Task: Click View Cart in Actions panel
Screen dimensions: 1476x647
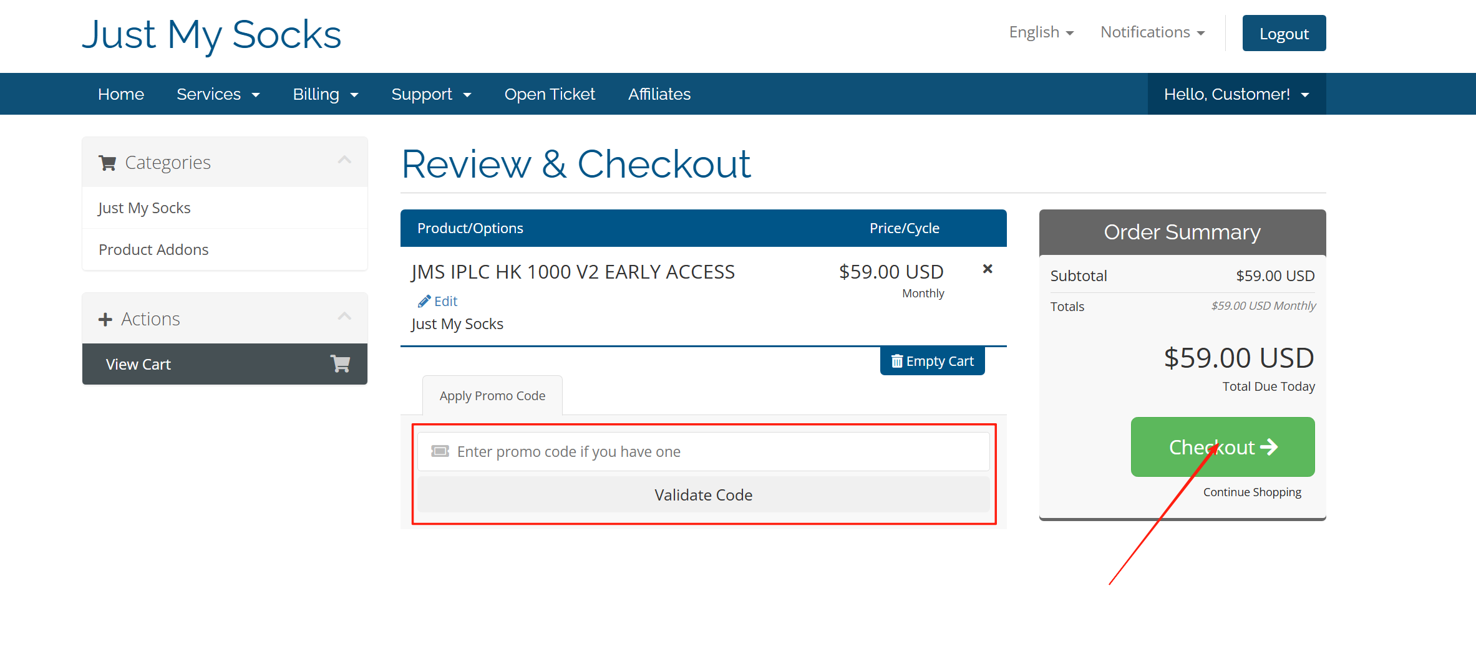Action: point(225,364)
